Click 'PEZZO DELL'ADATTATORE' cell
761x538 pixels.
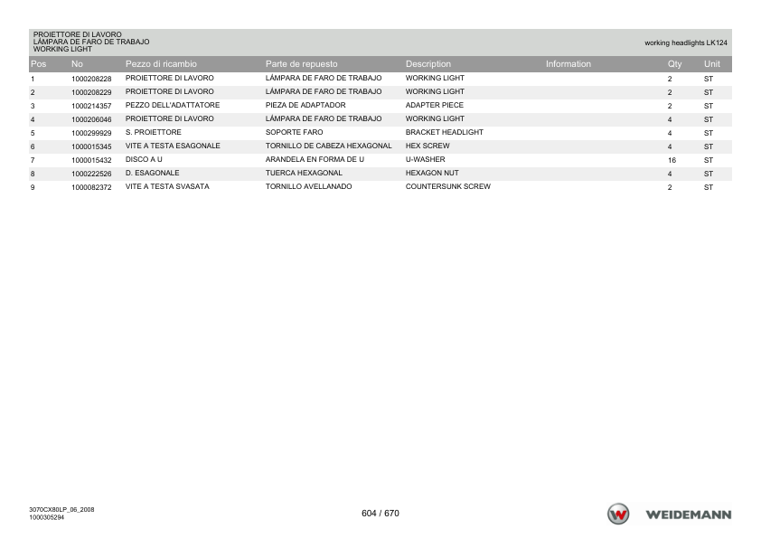[173, 105]
